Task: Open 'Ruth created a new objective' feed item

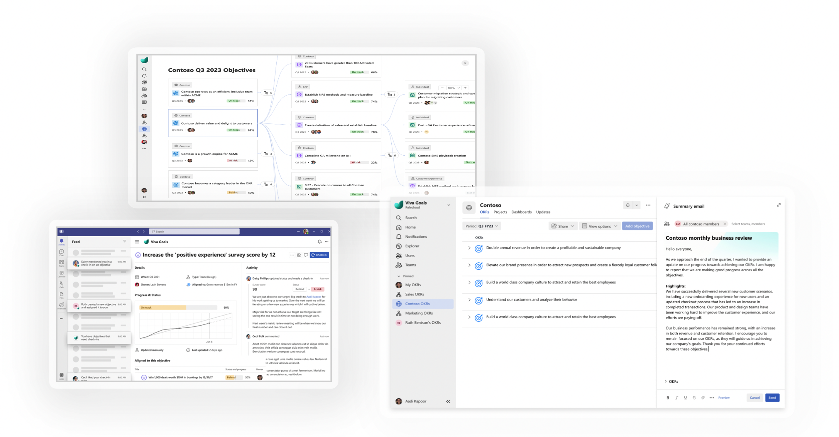Action: pos(99,306)
